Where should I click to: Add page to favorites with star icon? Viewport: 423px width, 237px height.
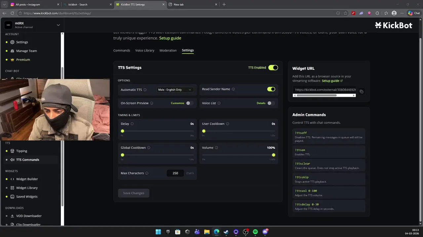pyautogui.click(x=345, y=13)
